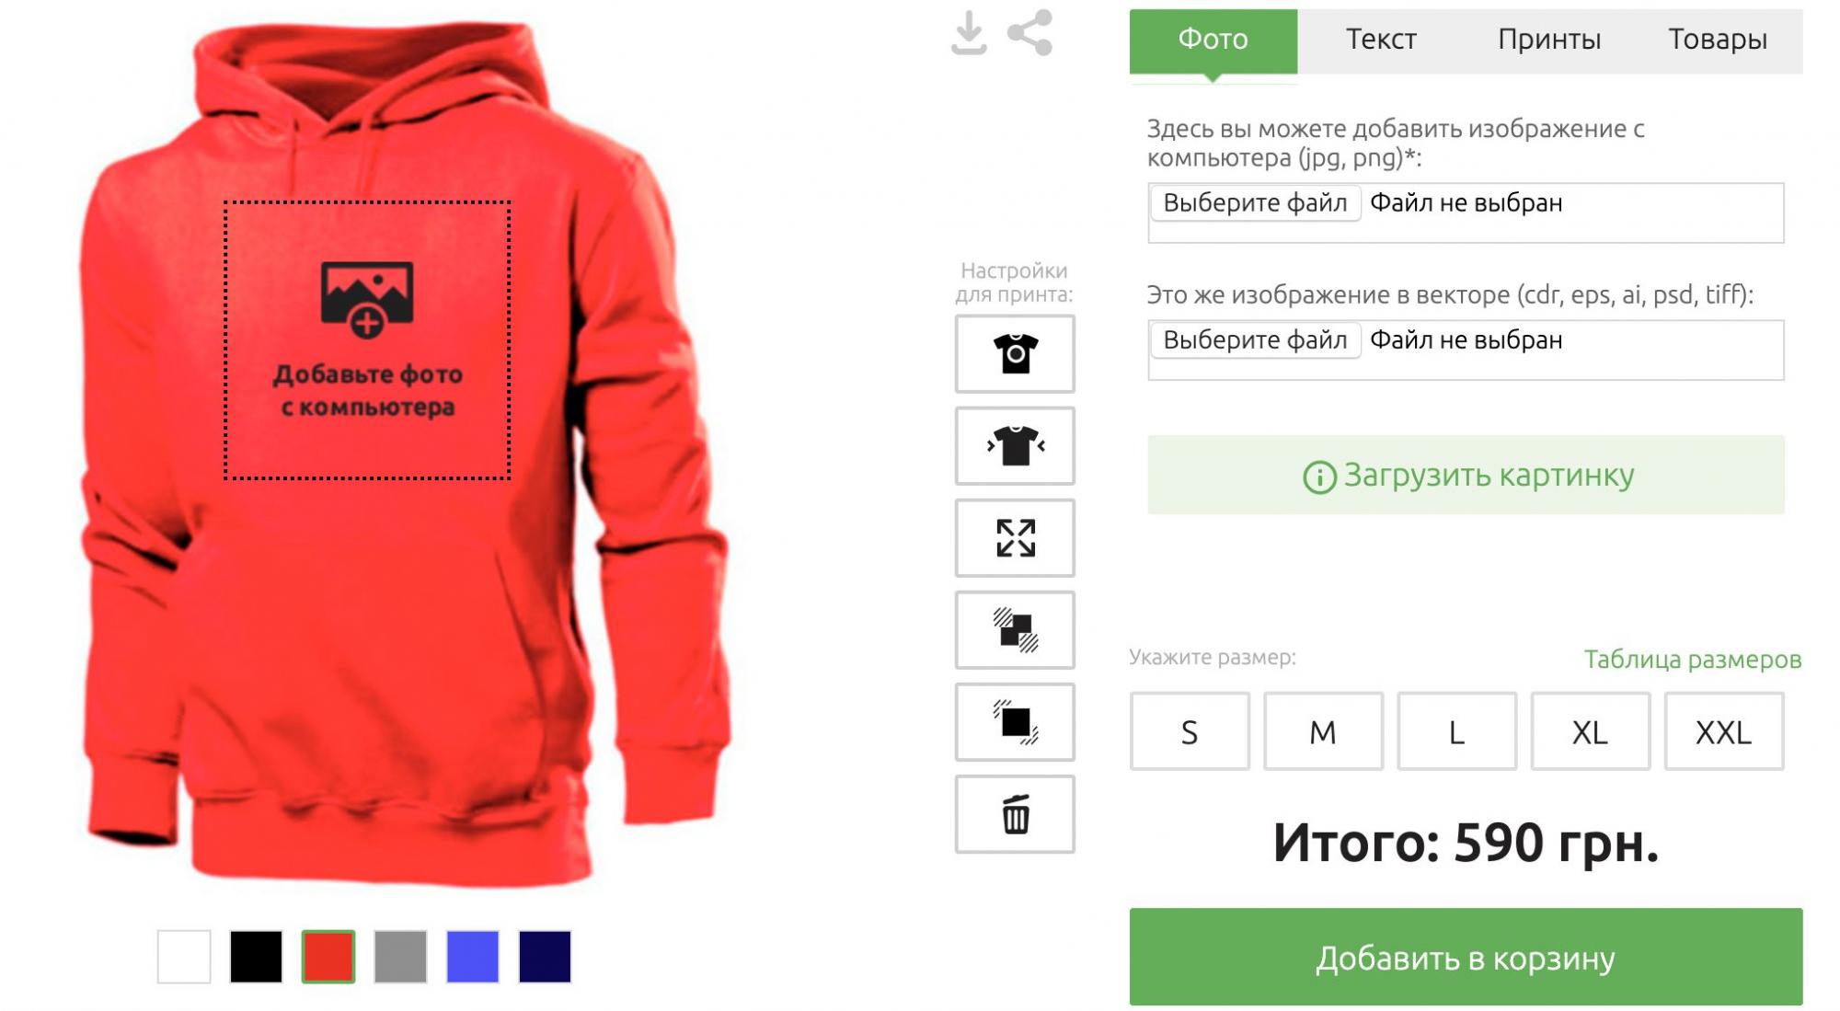Viewport: 1840px width, 1011px height.
Task: Select the blue hoodie color swatch
Action: pos(473,957)
